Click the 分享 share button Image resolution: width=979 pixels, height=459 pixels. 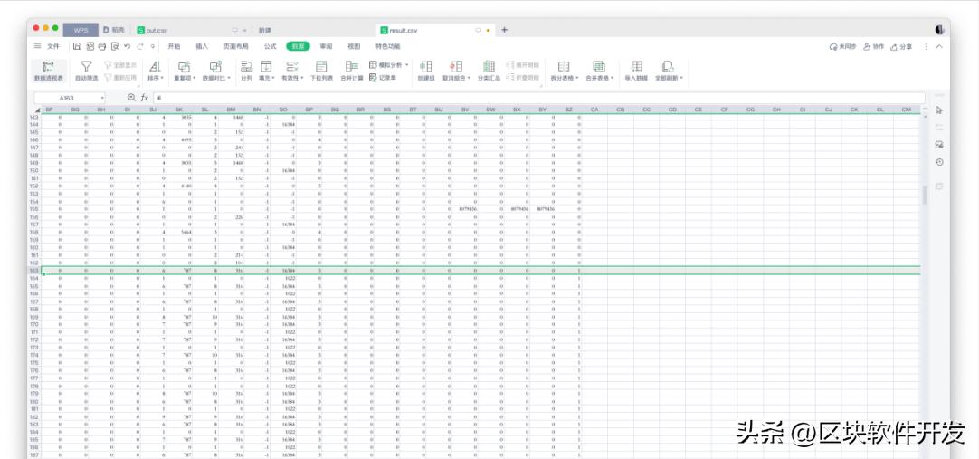click(x=902, y=46)
